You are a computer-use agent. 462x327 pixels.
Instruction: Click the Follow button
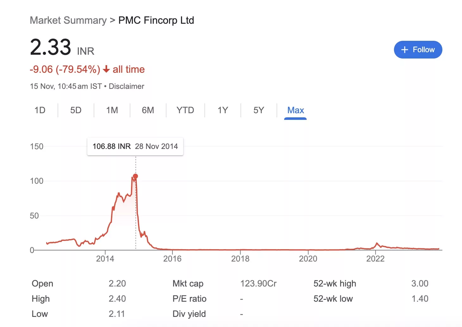coord(418,50)
